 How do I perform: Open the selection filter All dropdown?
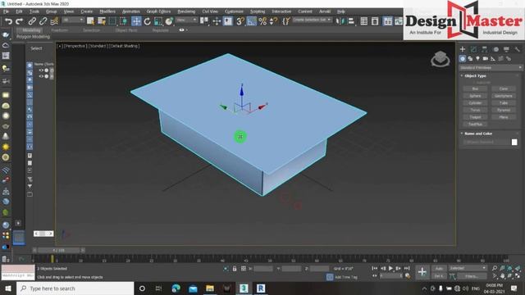[x=73, y=20]
